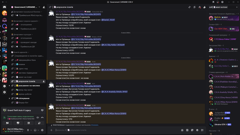Image resolution: width=240 pixels, height=135 pixels.
Task: Deafen with the headphones toggle
Action: 35,130
